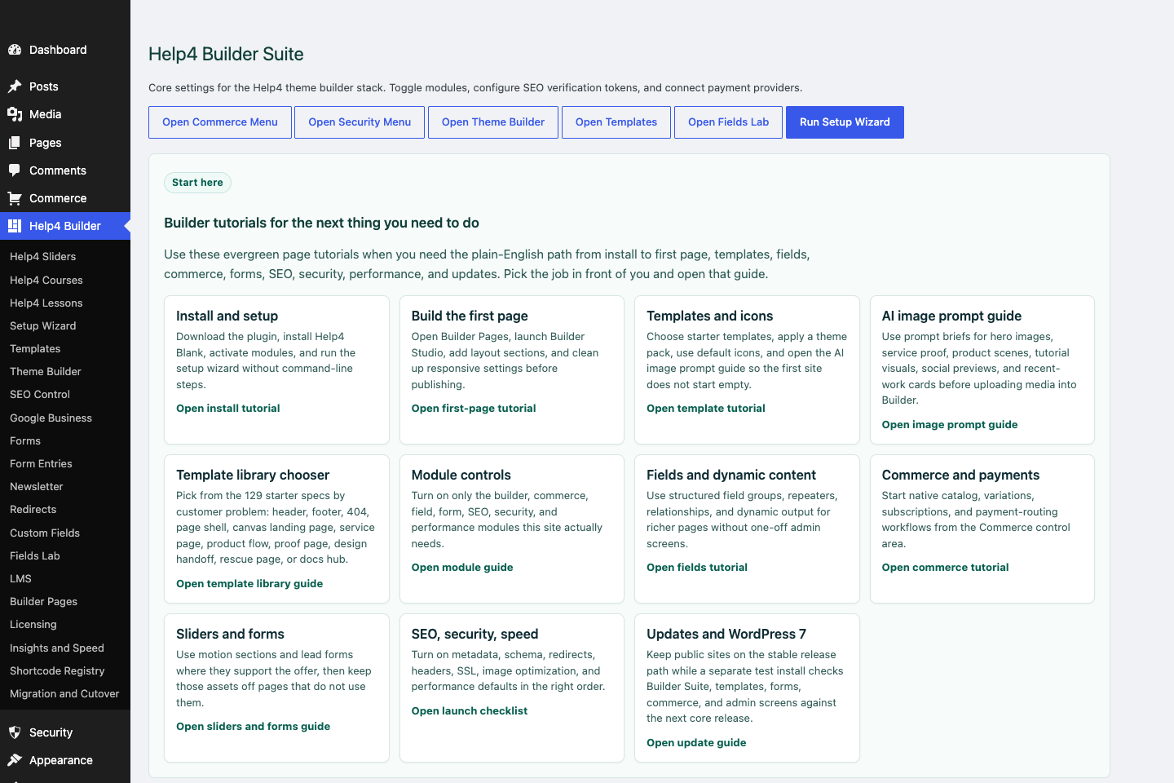Image resolution: width=1174 pixels, height=783 pixels.
Task: Click the AI image prompt guide heading
Action: [x=951, y=316]
